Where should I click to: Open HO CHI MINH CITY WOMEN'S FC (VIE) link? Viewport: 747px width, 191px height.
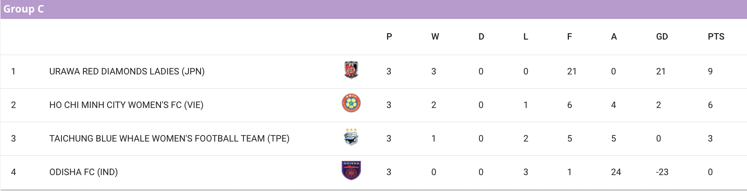127,105
